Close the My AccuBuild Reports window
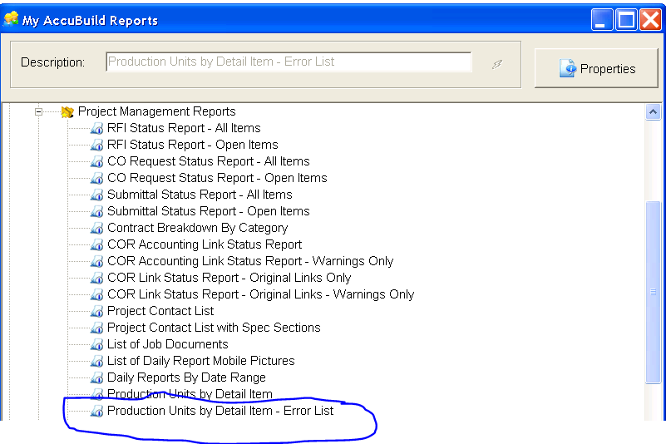 pyautogui.click(x=651, y=20)
